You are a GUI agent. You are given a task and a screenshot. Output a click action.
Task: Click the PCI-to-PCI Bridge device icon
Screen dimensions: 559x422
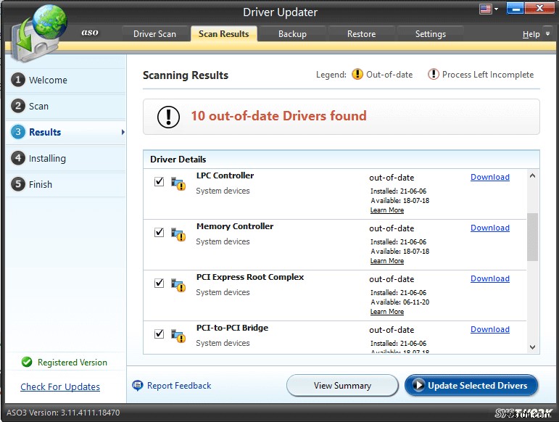click(x=178, y=336)
